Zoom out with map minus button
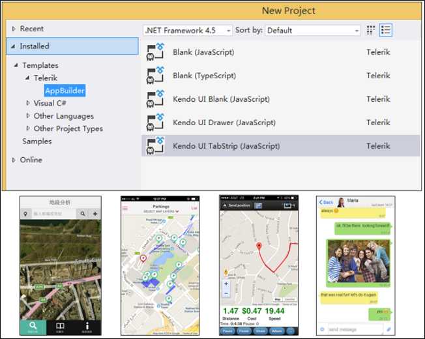The height and width of the screenshot is (339, 425). tap(226, 293)
